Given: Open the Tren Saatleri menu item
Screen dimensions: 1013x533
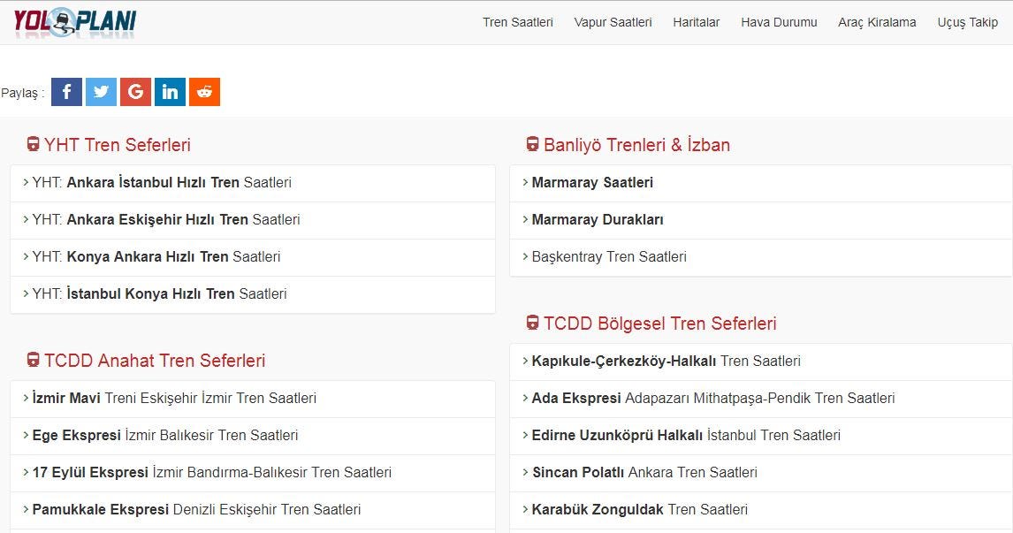Looking at the screenshot, I should (x=517, y=22).
